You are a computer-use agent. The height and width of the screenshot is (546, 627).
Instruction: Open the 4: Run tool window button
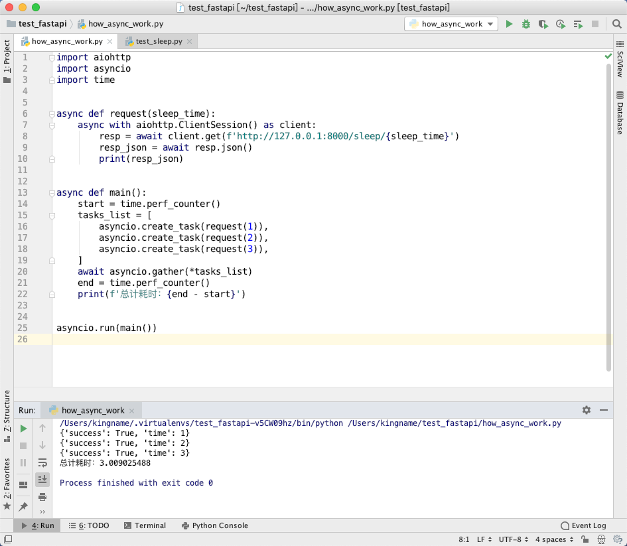pyautogui.click(x=37, y=525)
